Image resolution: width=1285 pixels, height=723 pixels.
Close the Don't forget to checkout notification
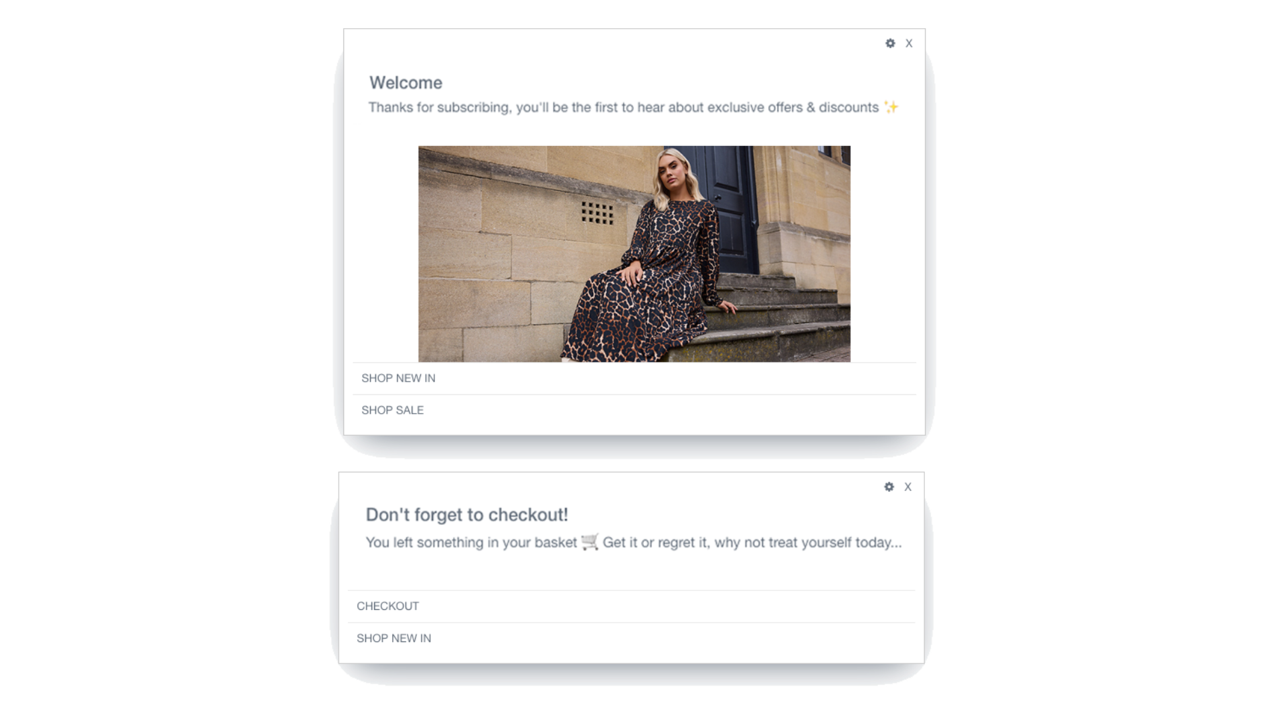[x=908, y=487]
